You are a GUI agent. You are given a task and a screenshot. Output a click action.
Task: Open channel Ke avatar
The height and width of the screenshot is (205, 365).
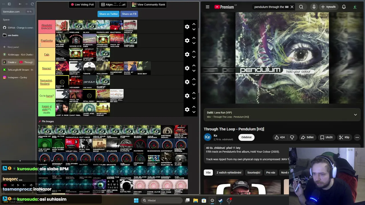pos(208,137)
